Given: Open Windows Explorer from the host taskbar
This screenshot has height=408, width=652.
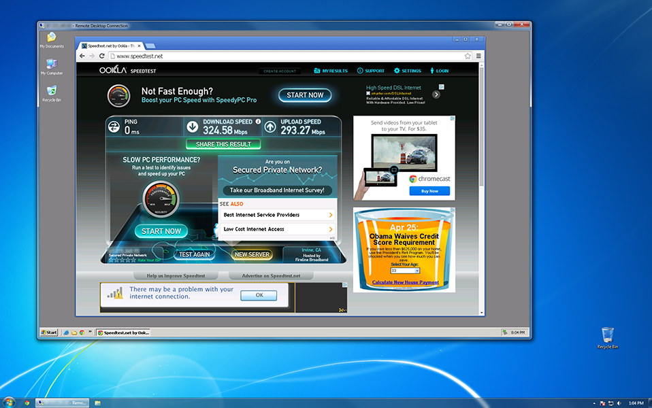Looking at the screenshot, I should point(98,403).
